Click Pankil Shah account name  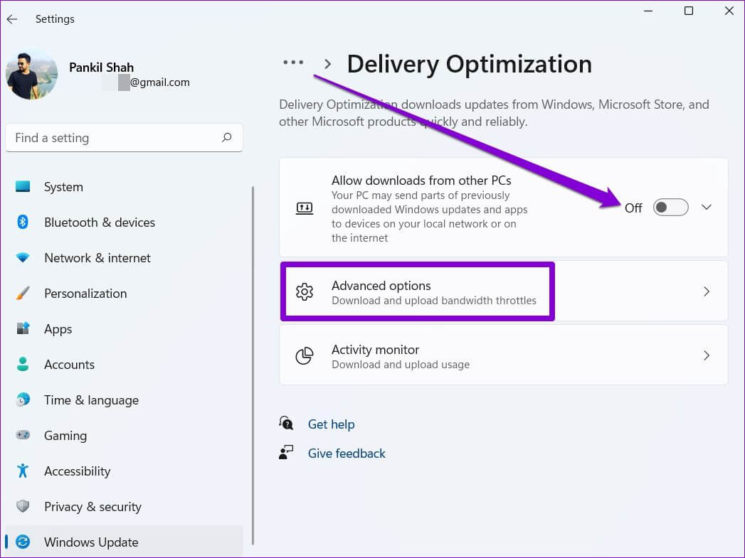(101, 68)
